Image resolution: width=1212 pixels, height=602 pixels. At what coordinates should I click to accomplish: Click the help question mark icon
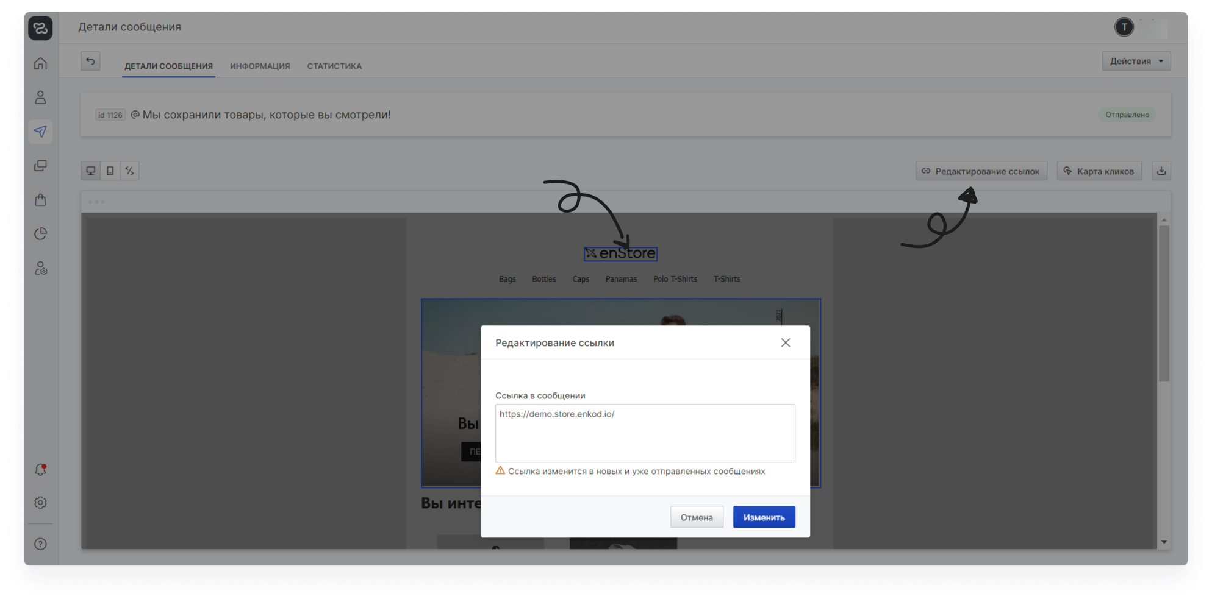click(x=40, y=544)
